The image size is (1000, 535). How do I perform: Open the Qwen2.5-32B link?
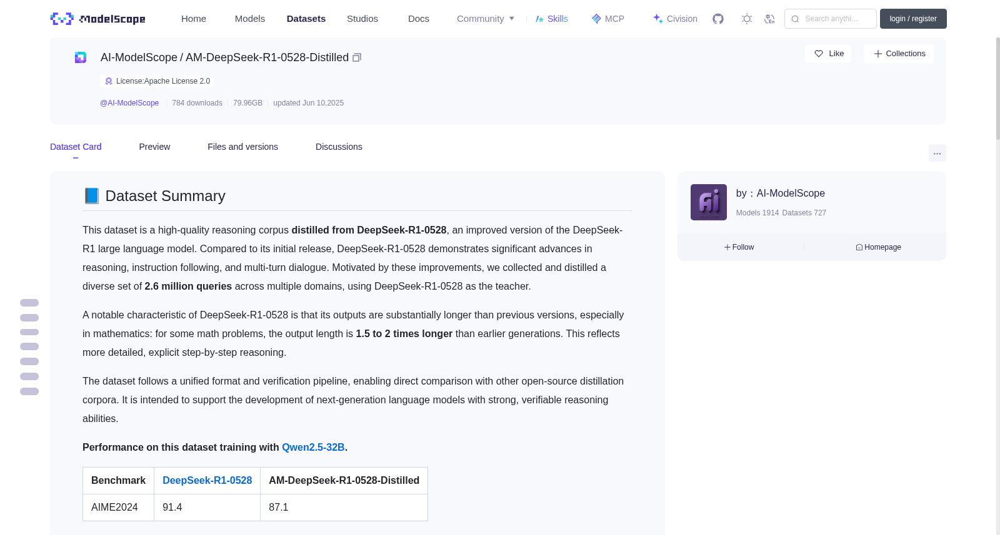click(313, 447)
